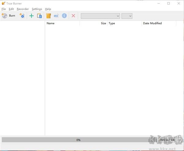
Task: Click the 0% disc capacity progress bar
Action: point(79,140)
